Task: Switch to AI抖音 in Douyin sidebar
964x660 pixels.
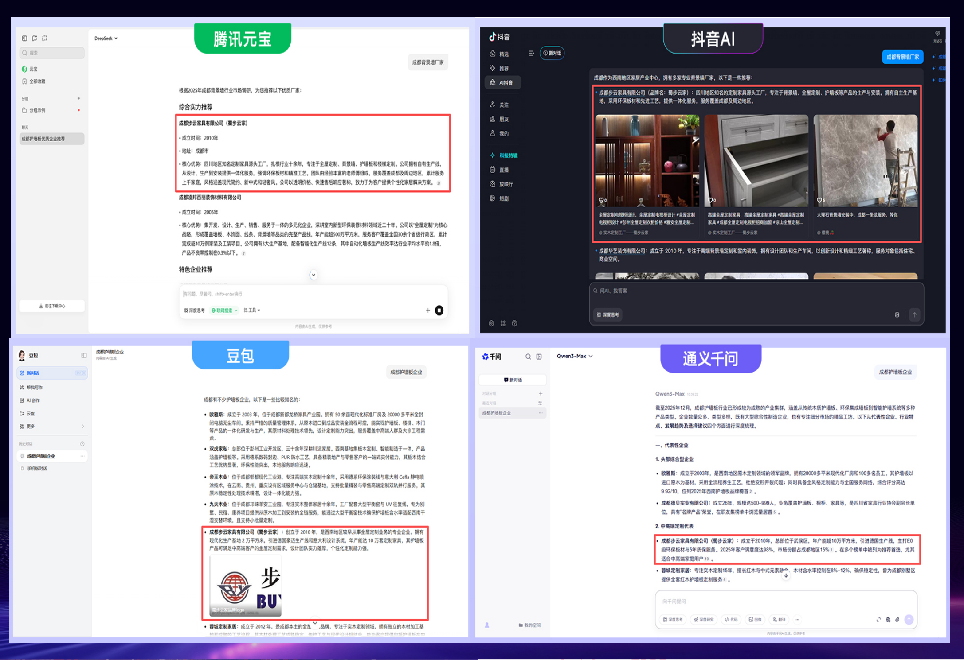Action: coord(502,82)
